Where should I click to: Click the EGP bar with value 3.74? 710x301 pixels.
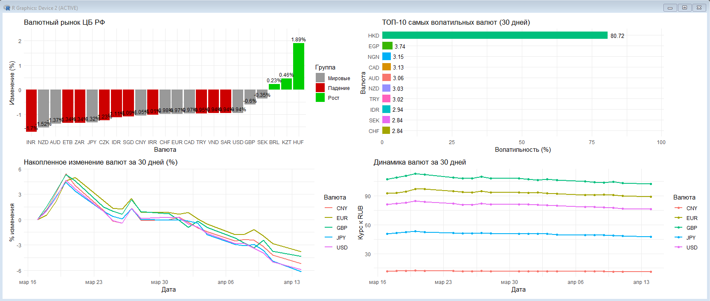pyautogui.click(x=387, y=46)
